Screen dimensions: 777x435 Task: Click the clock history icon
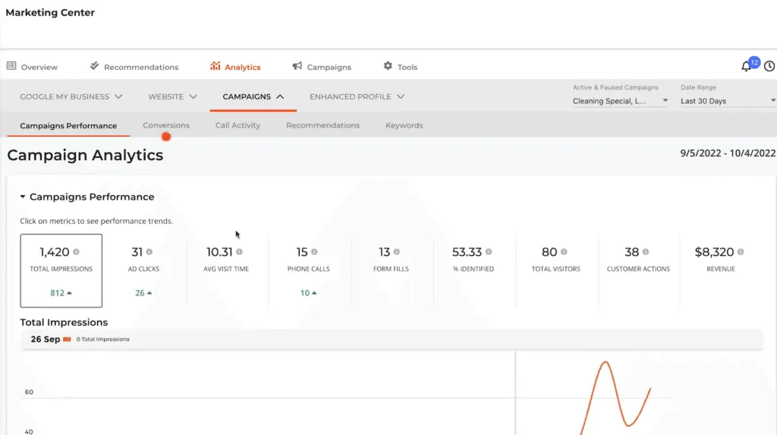click(769, 66)
